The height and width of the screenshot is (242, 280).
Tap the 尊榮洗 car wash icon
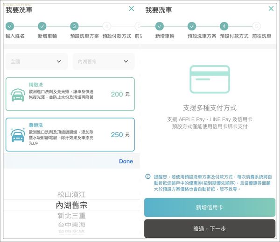point(18,134)
